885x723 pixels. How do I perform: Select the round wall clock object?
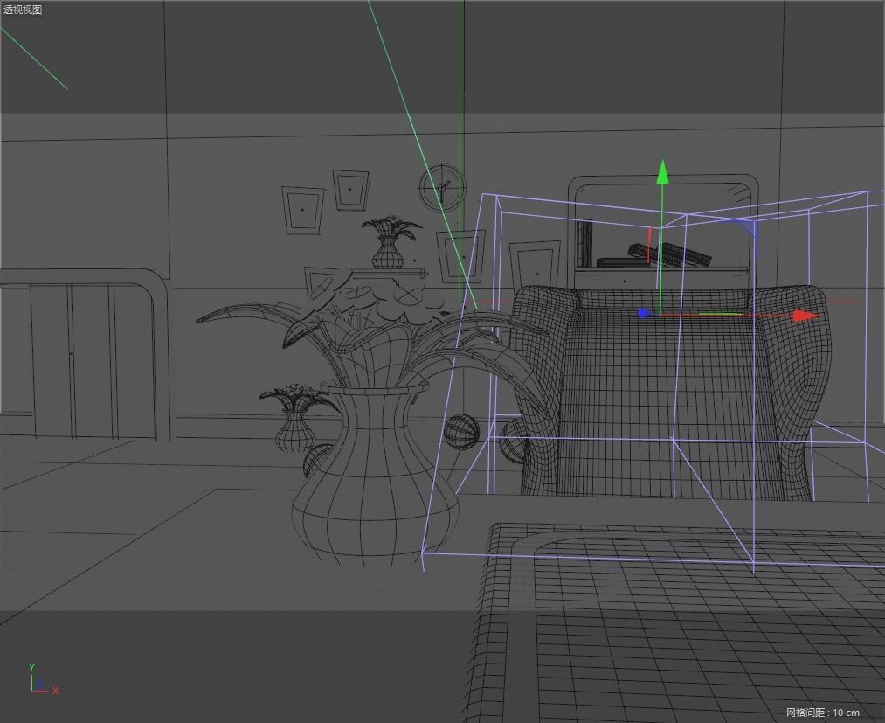click(x=442, y=188)
